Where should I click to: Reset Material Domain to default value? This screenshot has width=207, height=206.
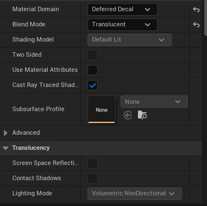[x=196, y=10]
